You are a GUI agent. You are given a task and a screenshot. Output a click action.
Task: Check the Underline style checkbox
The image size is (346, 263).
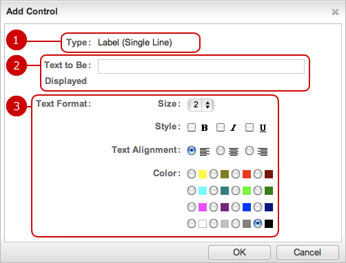click(x=250, y=127)
